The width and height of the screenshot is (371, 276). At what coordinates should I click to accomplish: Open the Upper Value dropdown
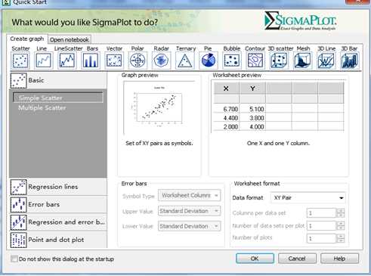(189, 211)
